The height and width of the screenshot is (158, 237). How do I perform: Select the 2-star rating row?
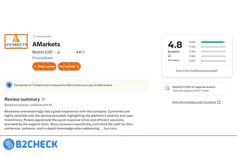click(x=207, y=56)
